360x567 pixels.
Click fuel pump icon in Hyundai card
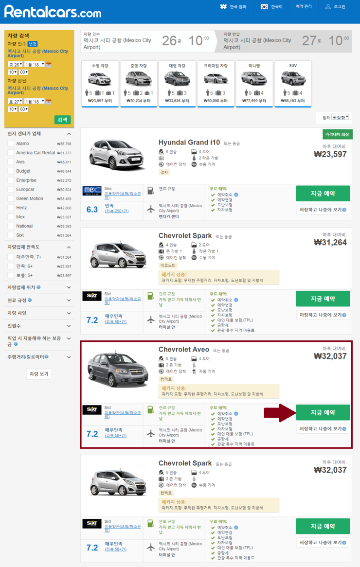pos(150,190)
